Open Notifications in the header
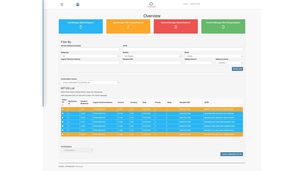This screenshot has width=304, height=171. [x=195, y=4]
